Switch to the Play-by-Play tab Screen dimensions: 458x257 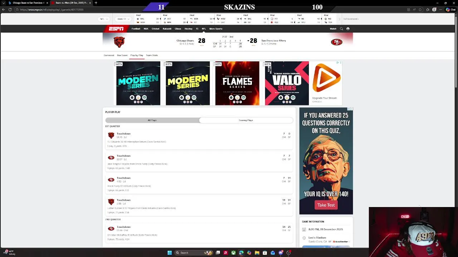coord(137,55)
